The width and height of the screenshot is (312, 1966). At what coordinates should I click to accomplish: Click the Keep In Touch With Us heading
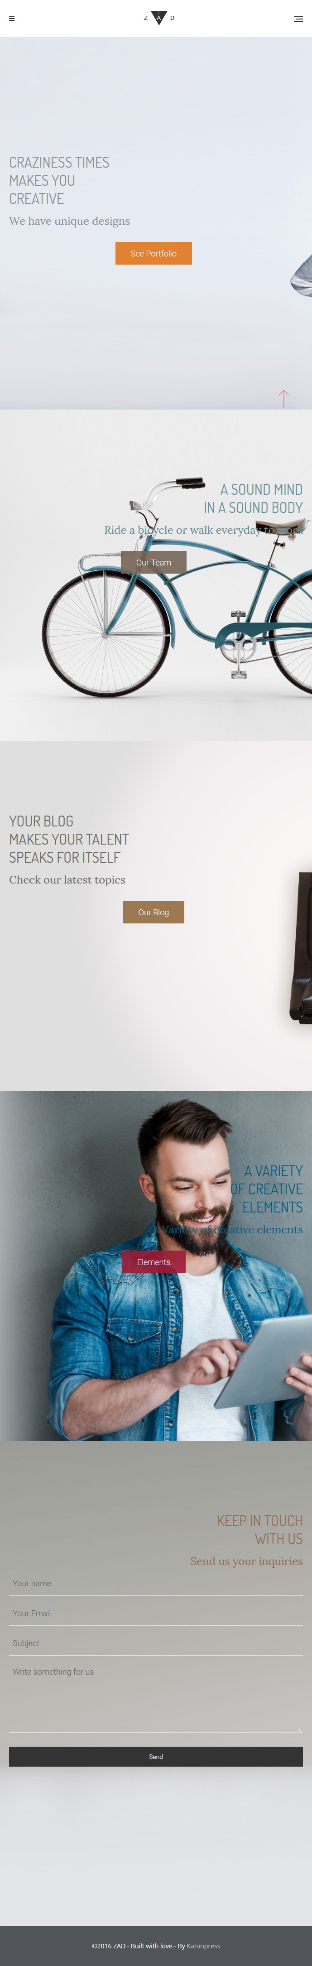click(259, 1530)
